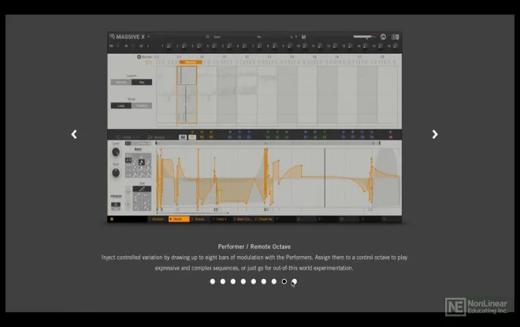Open the P2 performer tab
The height and width of the screenshot is (327, 520).
[x=202, y=137]
